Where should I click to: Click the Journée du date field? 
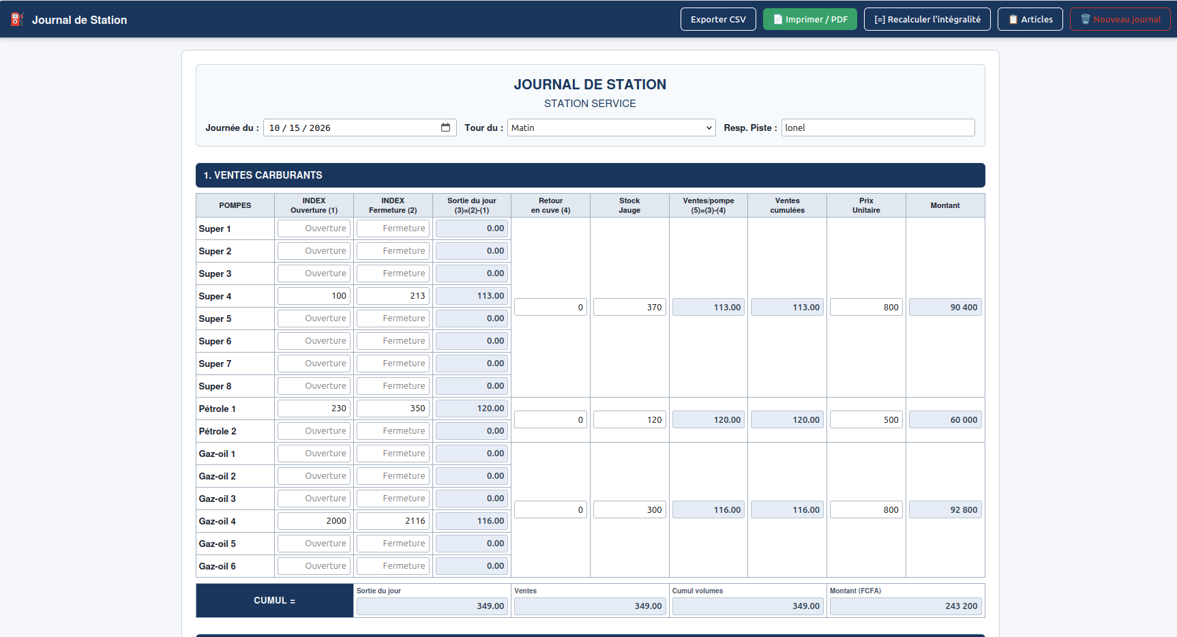point(359,128)
